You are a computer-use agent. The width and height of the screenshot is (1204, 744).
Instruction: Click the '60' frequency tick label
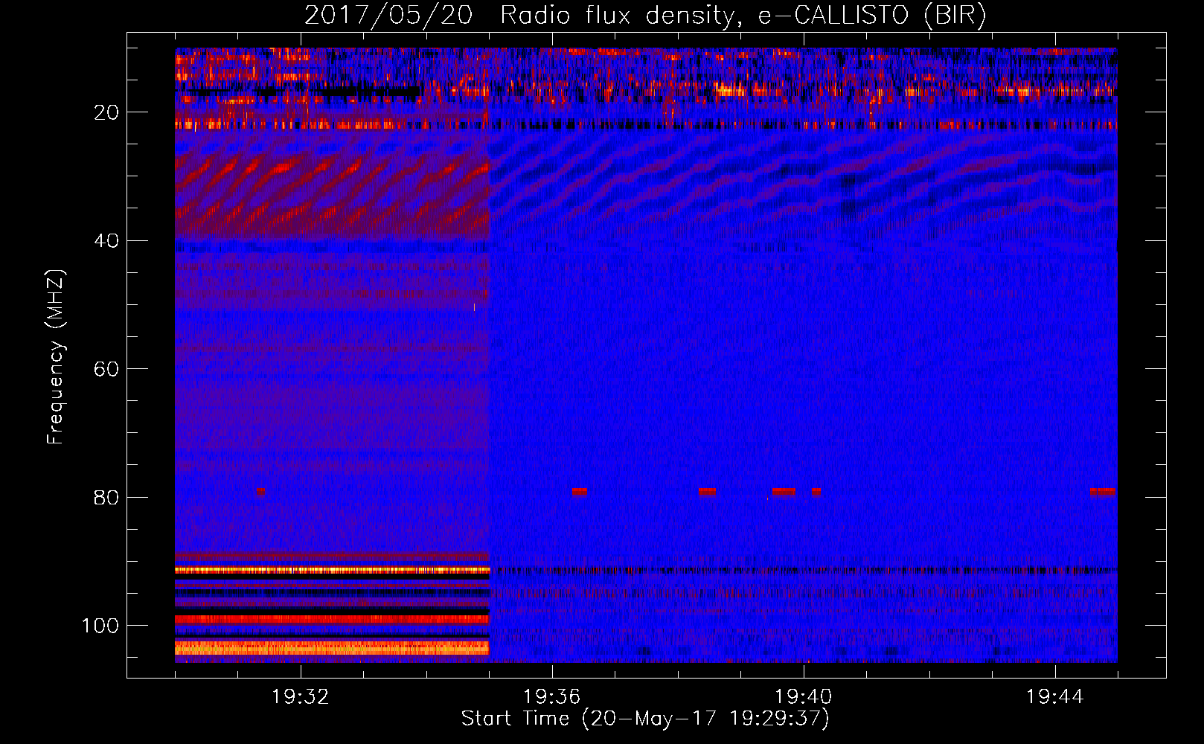(x=107, y=369)
